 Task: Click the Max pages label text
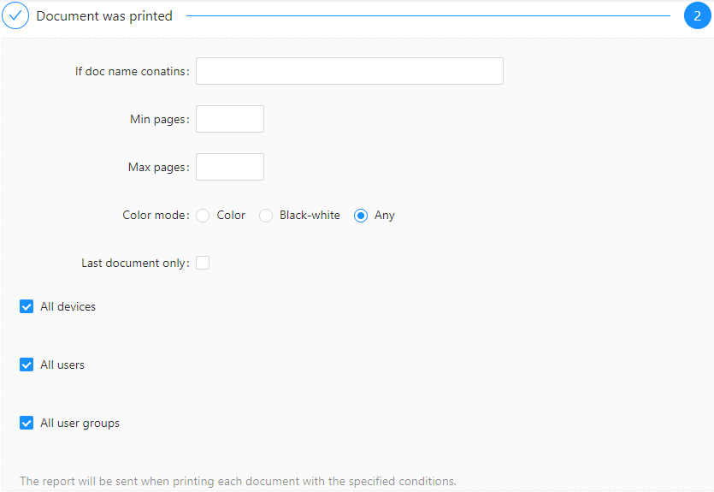pyautogui.click(x=158, y=167)
